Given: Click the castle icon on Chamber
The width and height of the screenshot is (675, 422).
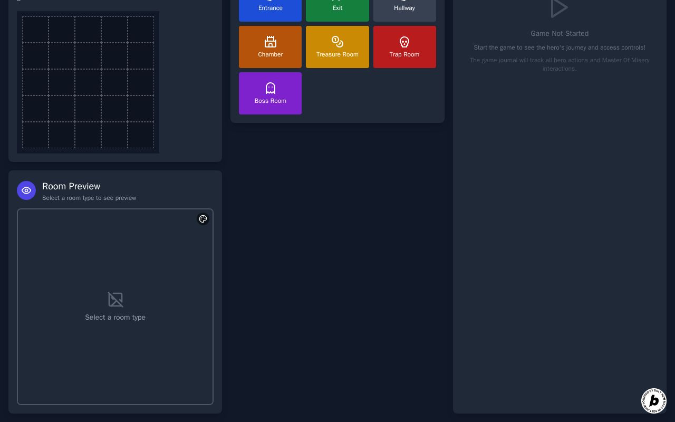Looking at the screenshot, I should [271, 42].
